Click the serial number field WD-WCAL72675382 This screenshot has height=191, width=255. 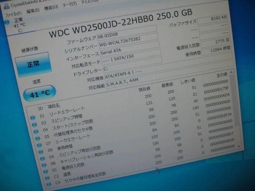click(x=128, y=41)
